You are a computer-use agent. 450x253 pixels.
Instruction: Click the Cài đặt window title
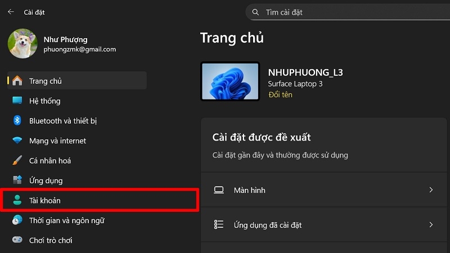pos(34,12)
